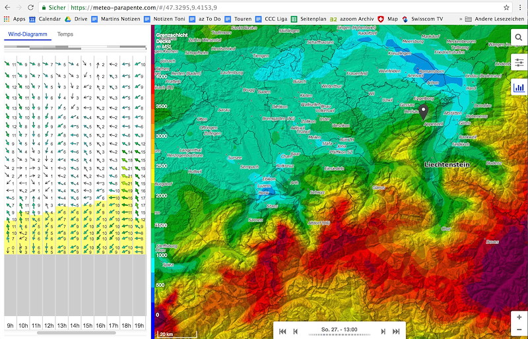This screenshot has height=339, width=528.
Task: Jump to first forecast time step
Action: [x=282, y=332]
